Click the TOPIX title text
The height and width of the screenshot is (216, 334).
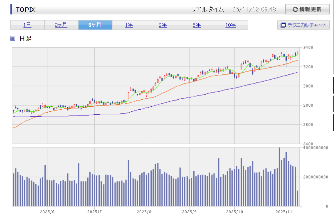pyautogui.click(x=26, y=10)
